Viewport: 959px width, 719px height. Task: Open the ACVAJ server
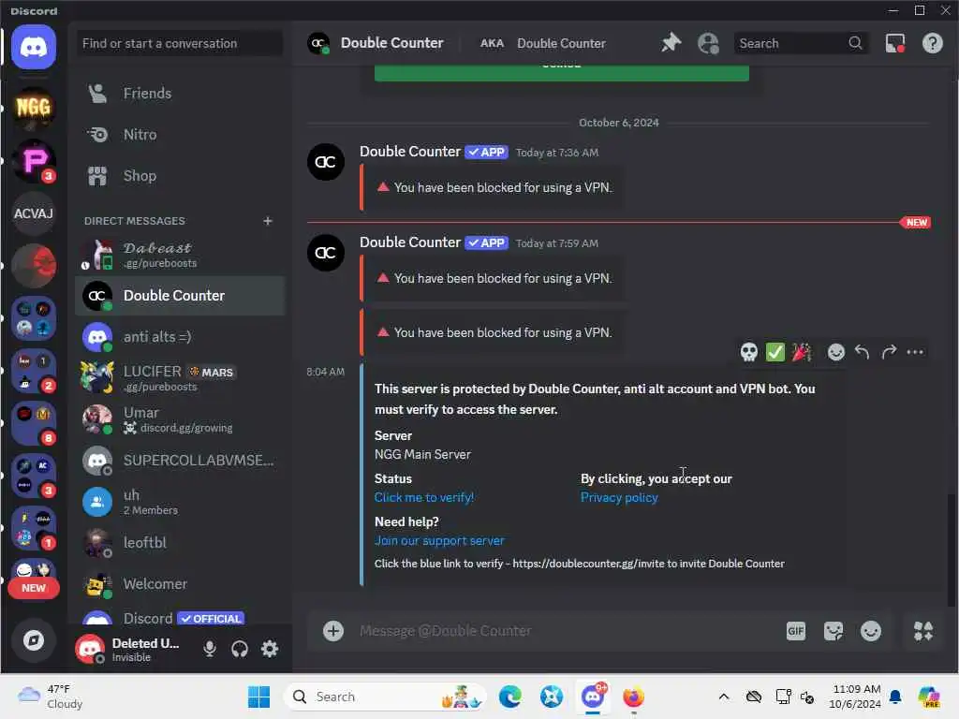point(34,213)
